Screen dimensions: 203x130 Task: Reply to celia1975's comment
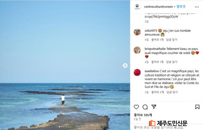tap(172, 40)
